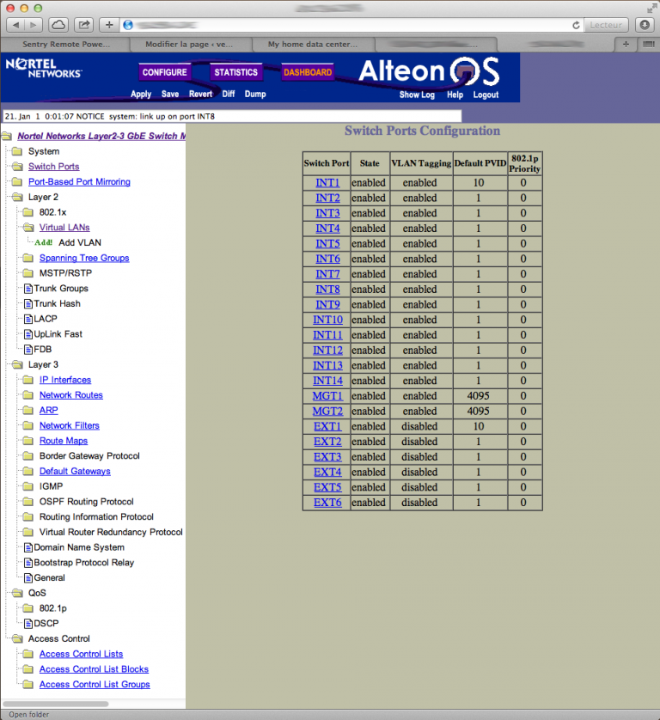Viewport: 660px width, 720px height.
Task: Select the 'My home data center' browser tab
Action: click(x=313, y=44)
